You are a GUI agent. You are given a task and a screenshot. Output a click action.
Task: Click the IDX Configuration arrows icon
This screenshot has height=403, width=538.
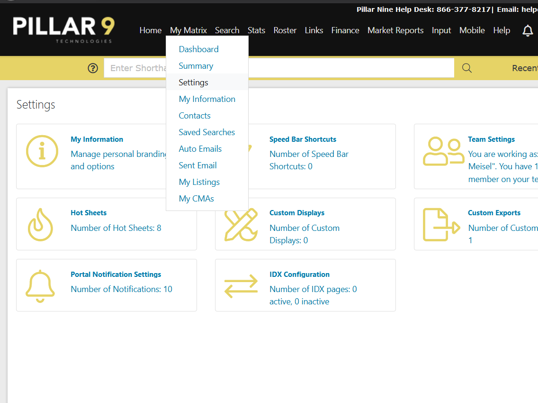[x=241, y=285]
